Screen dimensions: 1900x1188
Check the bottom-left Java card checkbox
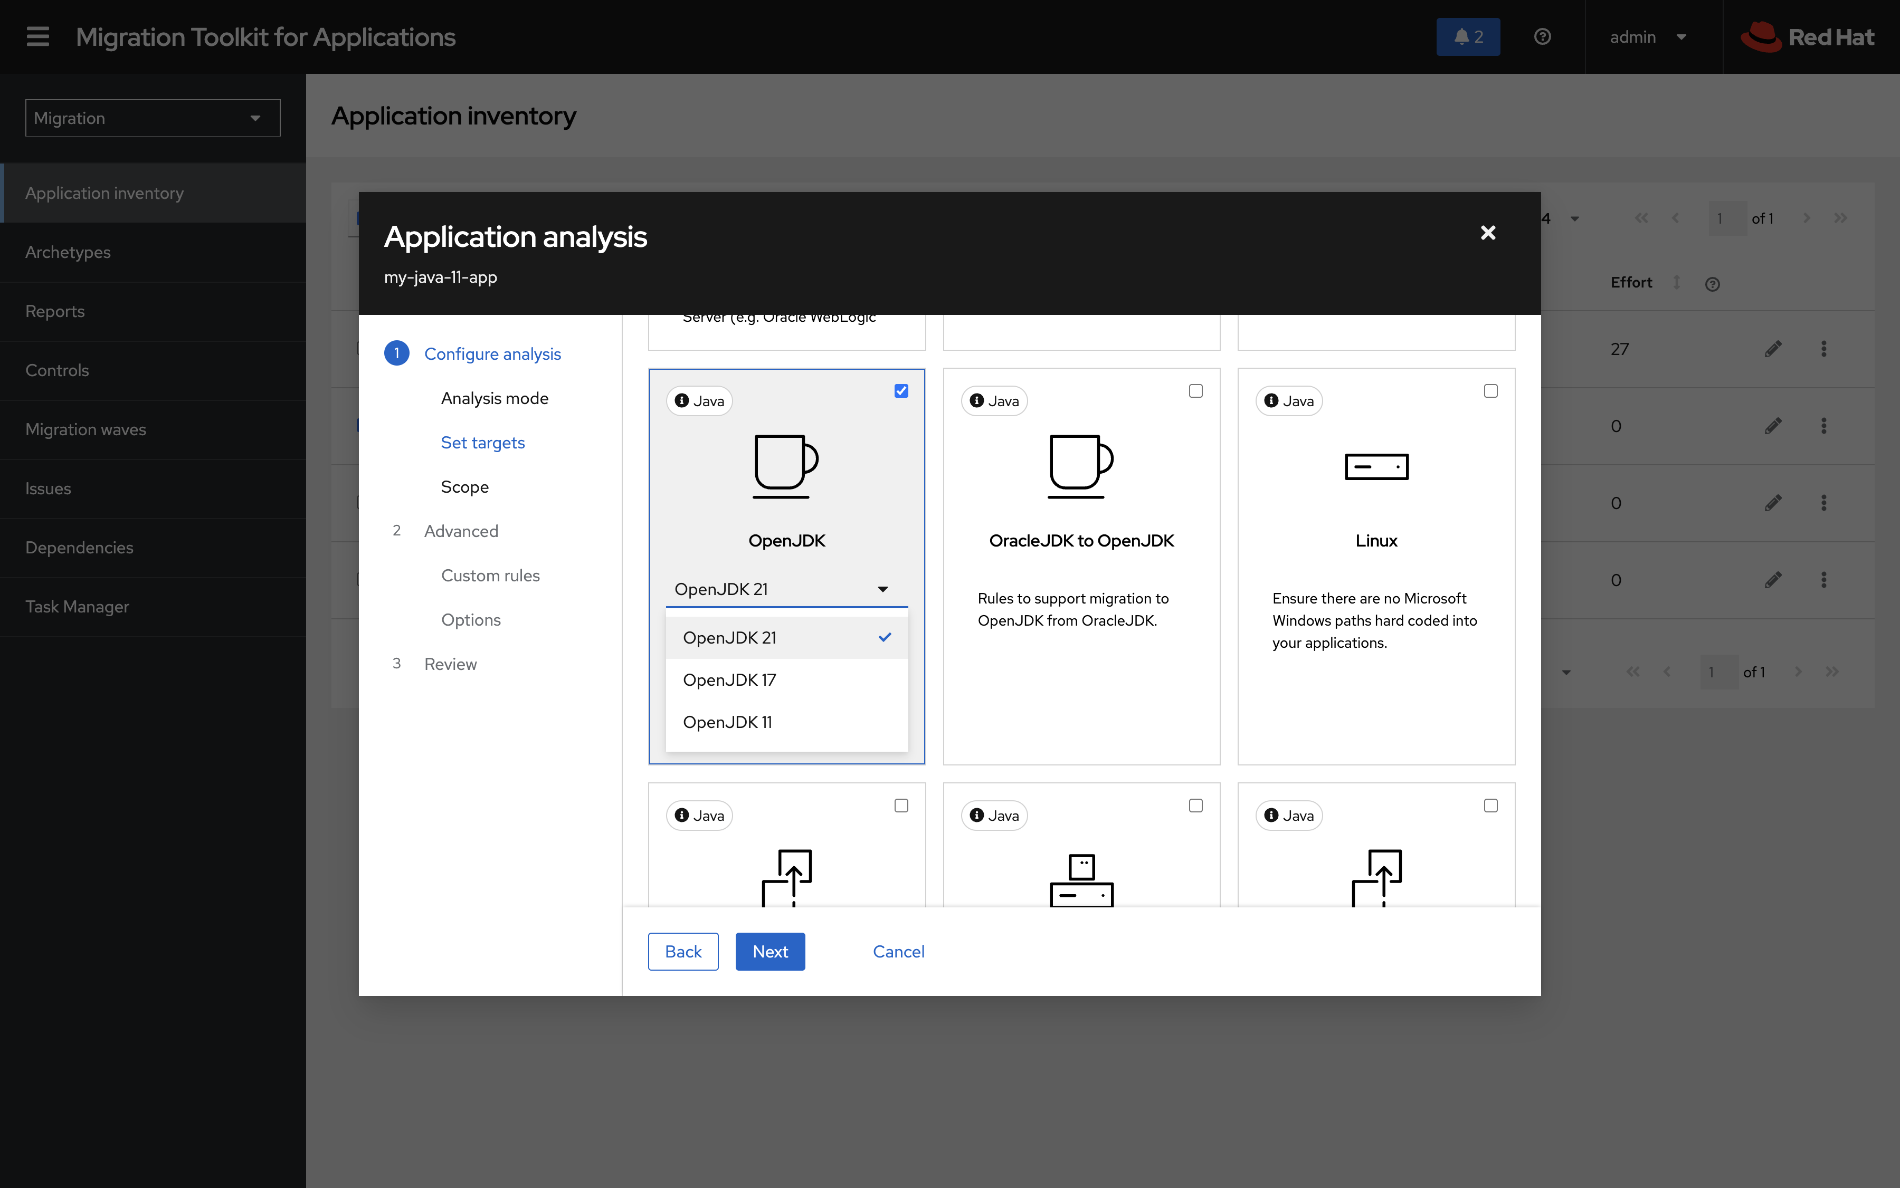[901, 806]
